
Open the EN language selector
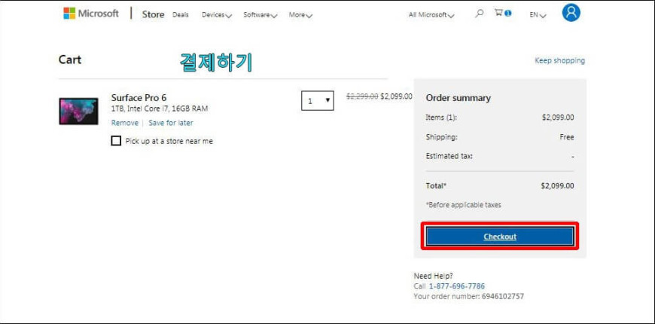coord(538,14)
